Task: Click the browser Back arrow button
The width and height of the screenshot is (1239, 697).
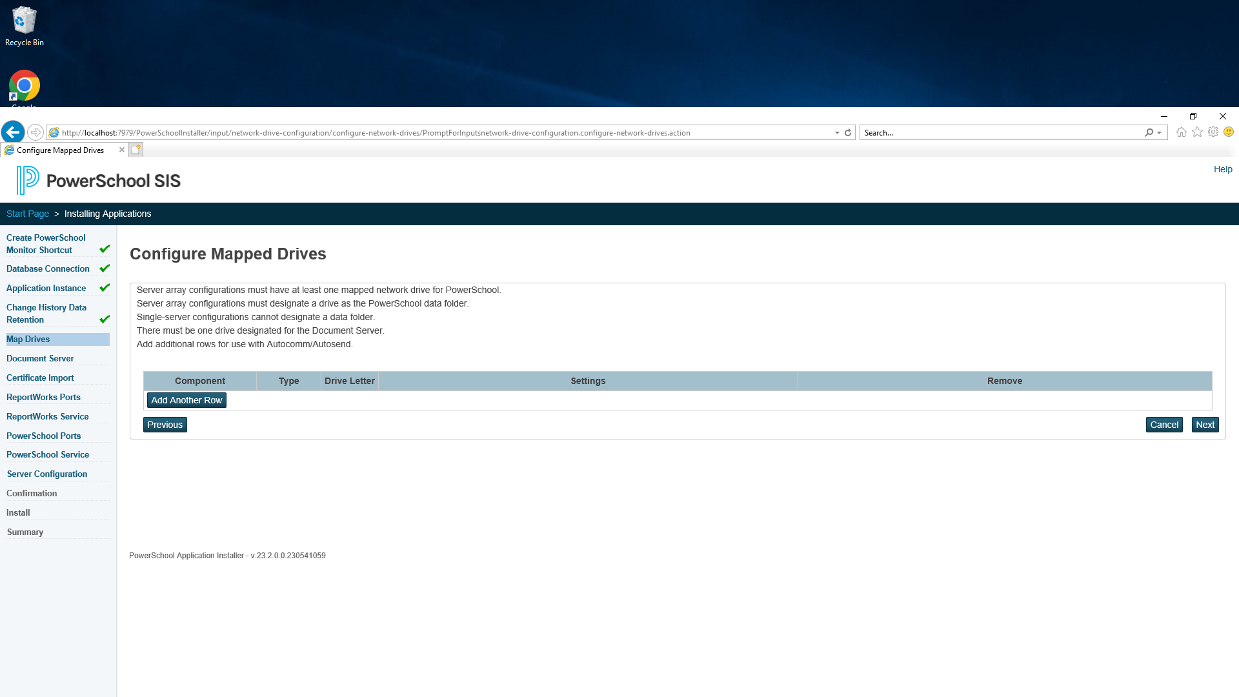Action: point(13,132)
